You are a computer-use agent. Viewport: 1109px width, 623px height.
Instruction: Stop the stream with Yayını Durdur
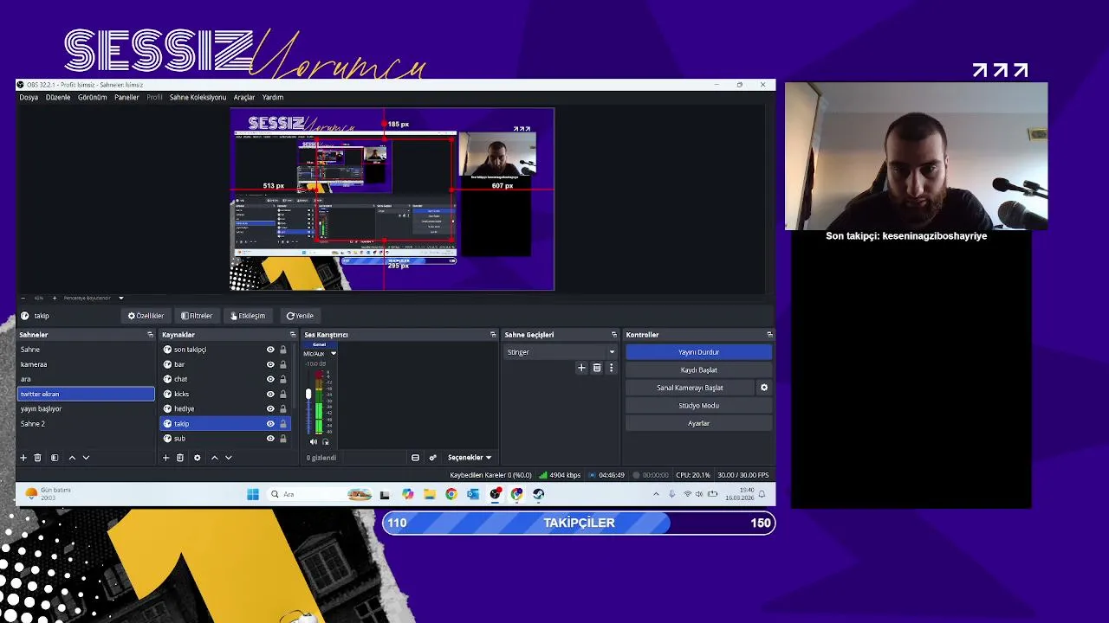pyautogui.click(x=698, y=352)
